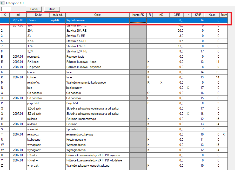Click the Wartość zakupu w cenach zakupu cell

pos(97,166)
